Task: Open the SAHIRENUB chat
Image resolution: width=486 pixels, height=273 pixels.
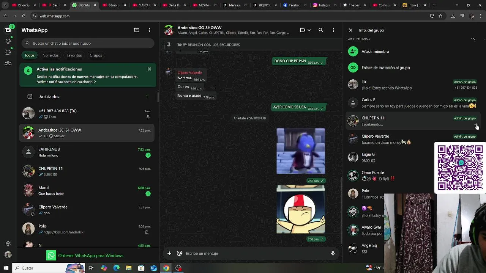Action: pyautogui.click(x=88, y=152)
